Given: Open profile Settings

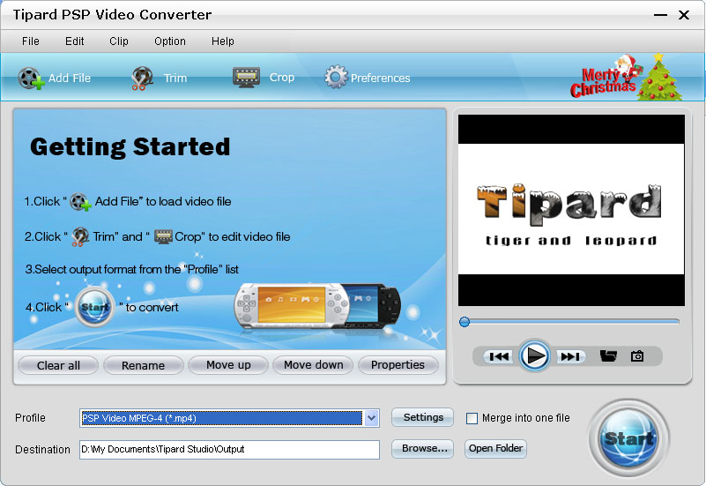Looking at the screenshot, I should click(423, 417).
